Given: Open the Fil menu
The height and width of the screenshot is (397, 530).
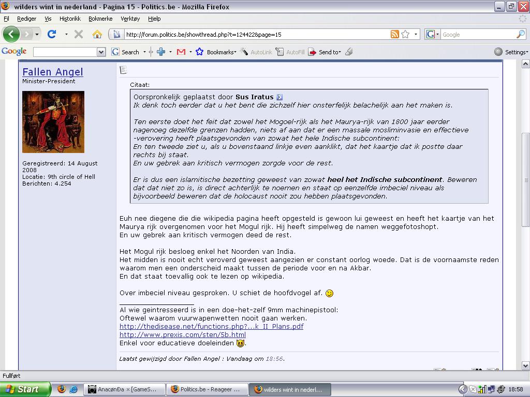Looking at the screenshot, I should point(6,19).
